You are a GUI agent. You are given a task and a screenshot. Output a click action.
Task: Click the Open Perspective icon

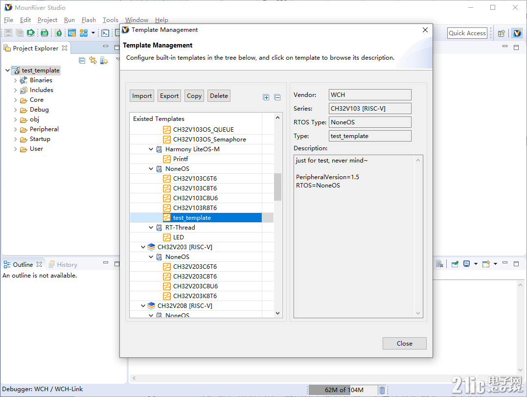pos(502,33)
